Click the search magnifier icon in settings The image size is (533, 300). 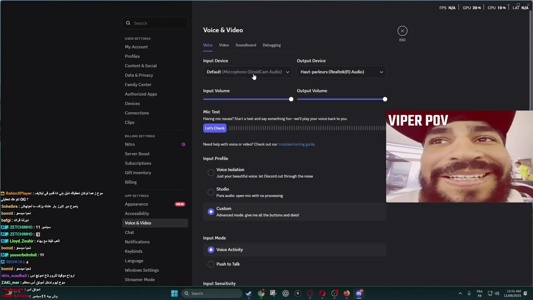(x=128, y=23)
